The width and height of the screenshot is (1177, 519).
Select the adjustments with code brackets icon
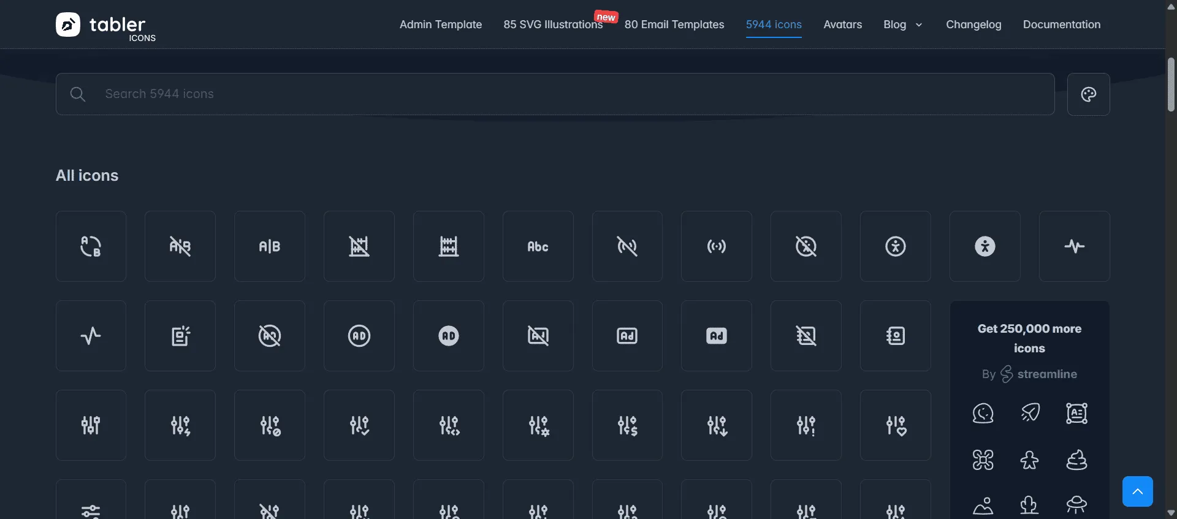[449, 425]
